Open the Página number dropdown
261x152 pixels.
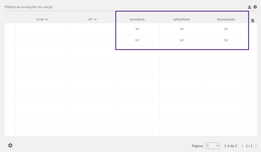pos(212,146)
